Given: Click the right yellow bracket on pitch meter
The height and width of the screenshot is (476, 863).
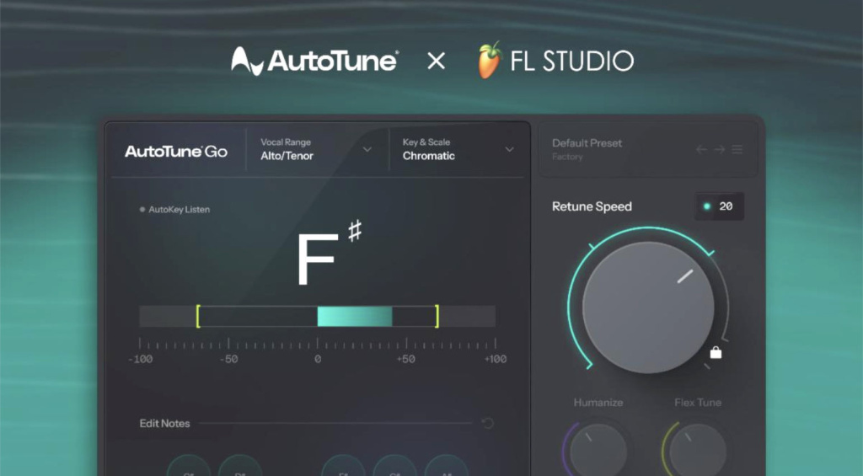Looking at the screenshot, I should click(x=437, y=317).
